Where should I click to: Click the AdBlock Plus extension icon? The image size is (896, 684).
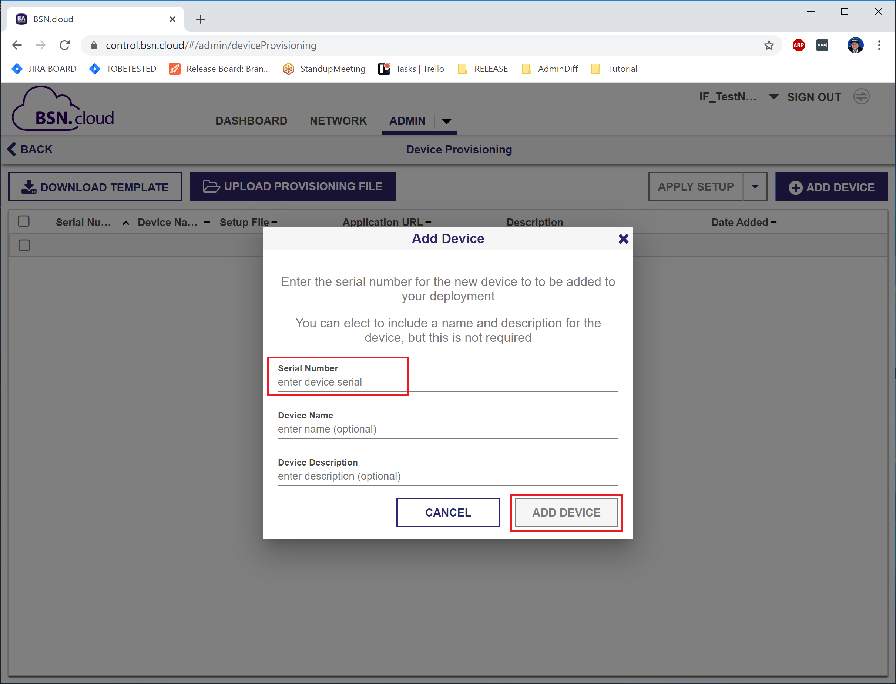point(798,45)
